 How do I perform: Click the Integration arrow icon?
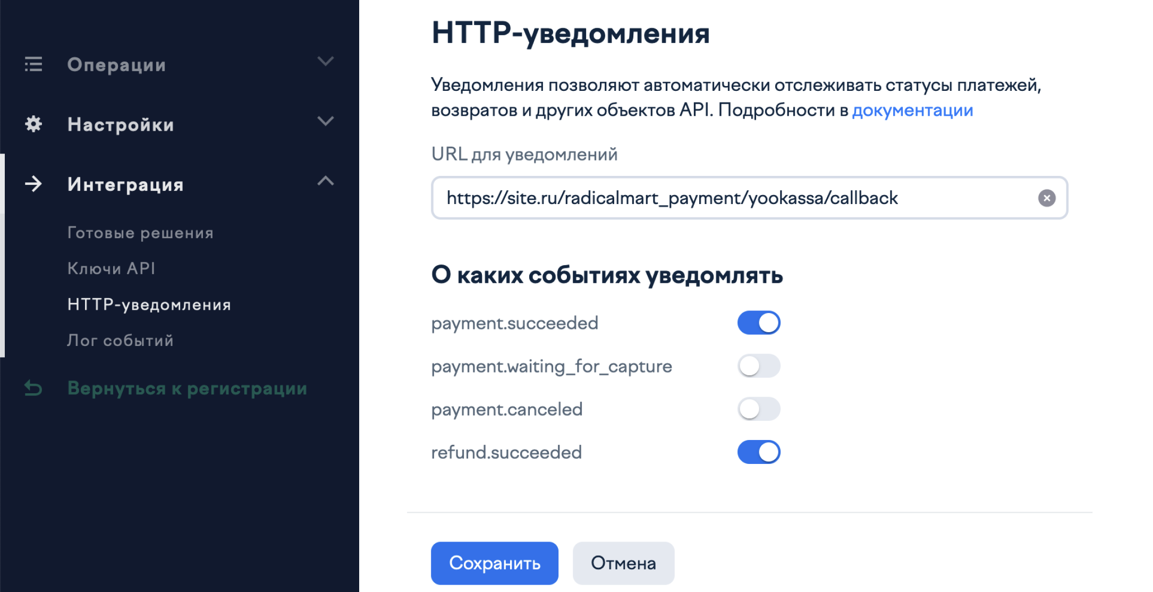pyautogui.click(x=33, y=184)
